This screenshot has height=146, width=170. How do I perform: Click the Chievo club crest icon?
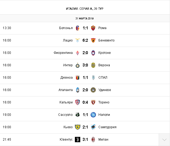pos(78,127)
